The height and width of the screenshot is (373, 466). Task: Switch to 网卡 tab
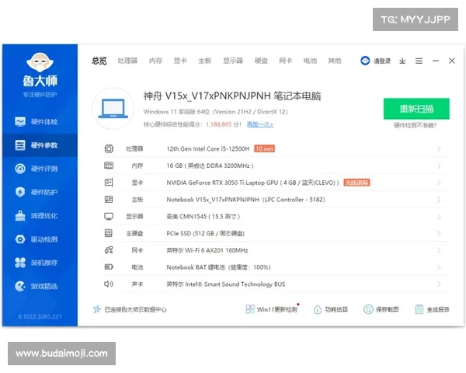click(286, 61)
